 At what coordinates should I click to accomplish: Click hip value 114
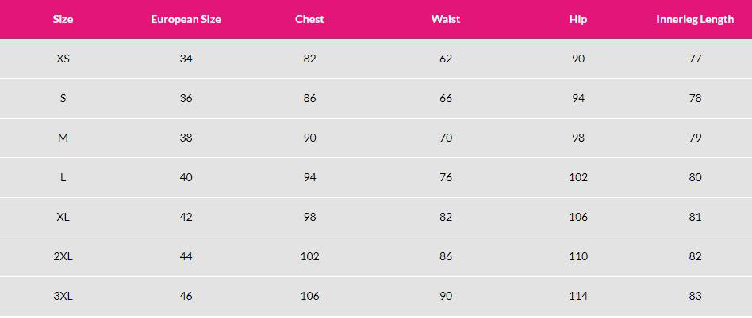coord(578,296)
